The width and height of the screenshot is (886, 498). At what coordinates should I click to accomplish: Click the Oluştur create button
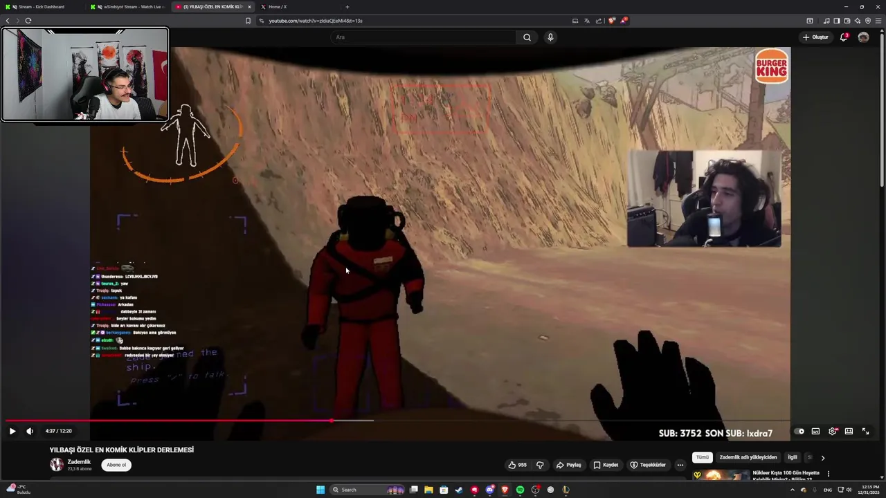(x=815, y=37)
